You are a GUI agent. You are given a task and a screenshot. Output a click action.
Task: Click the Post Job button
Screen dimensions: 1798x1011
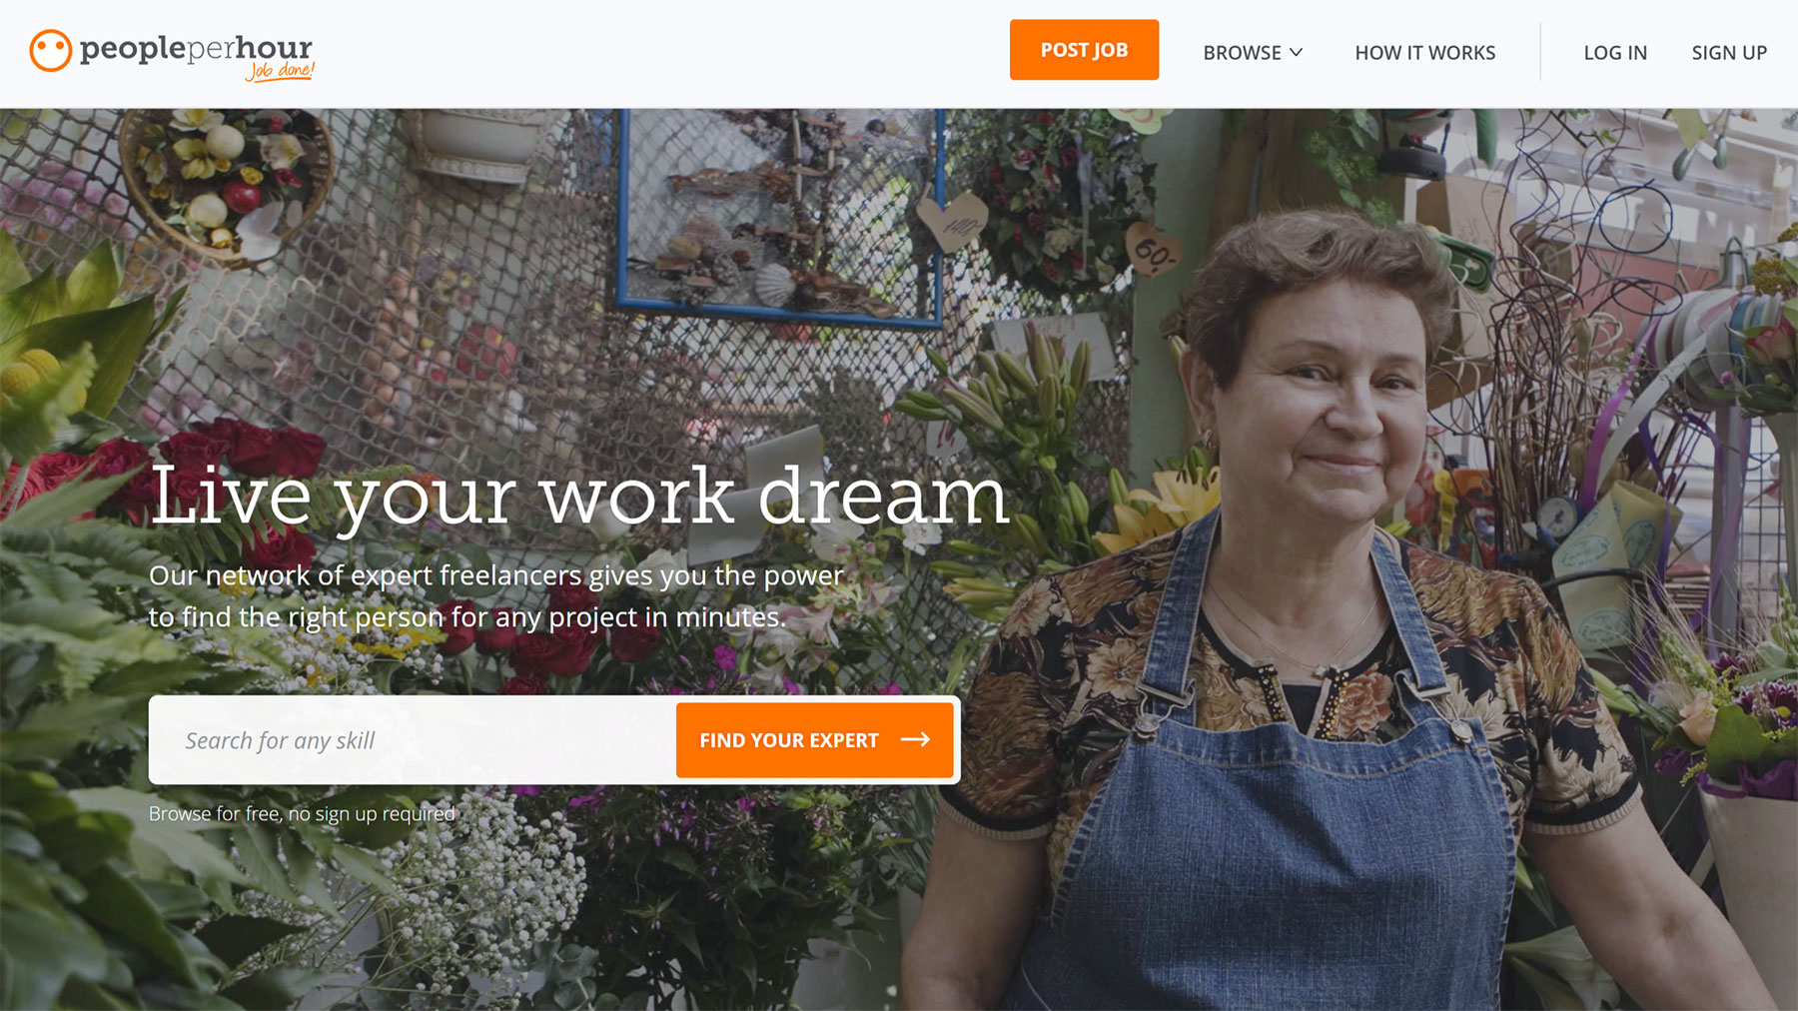tap(1084, 50)
